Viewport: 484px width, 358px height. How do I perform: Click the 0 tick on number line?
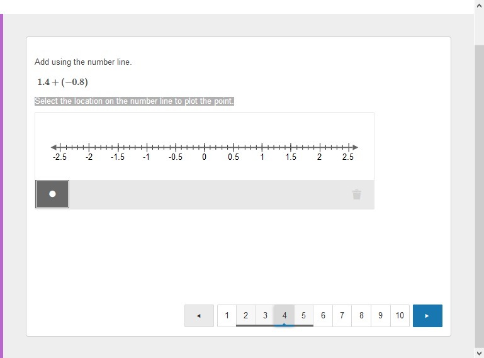(x=205, y=147)
